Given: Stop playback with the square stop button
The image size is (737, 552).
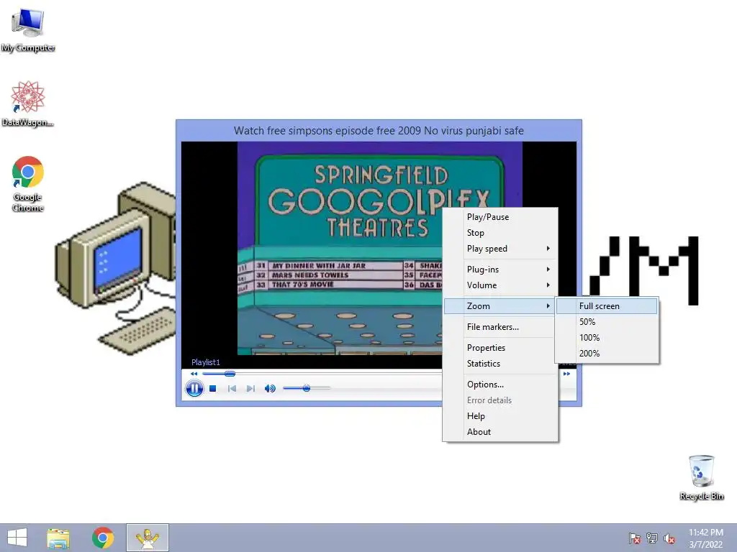Looking at the screenshot, I should tap(213, 389).
